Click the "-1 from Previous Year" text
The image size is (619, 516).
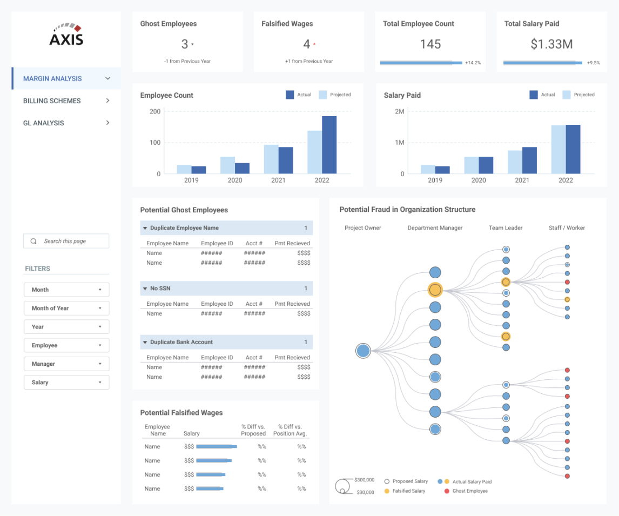[187, 61]
